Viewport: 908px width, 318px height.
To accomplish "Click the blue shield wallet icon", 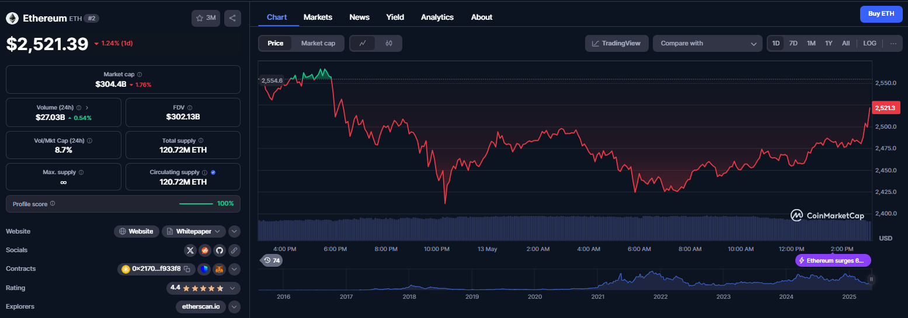I will click(203, 269).
